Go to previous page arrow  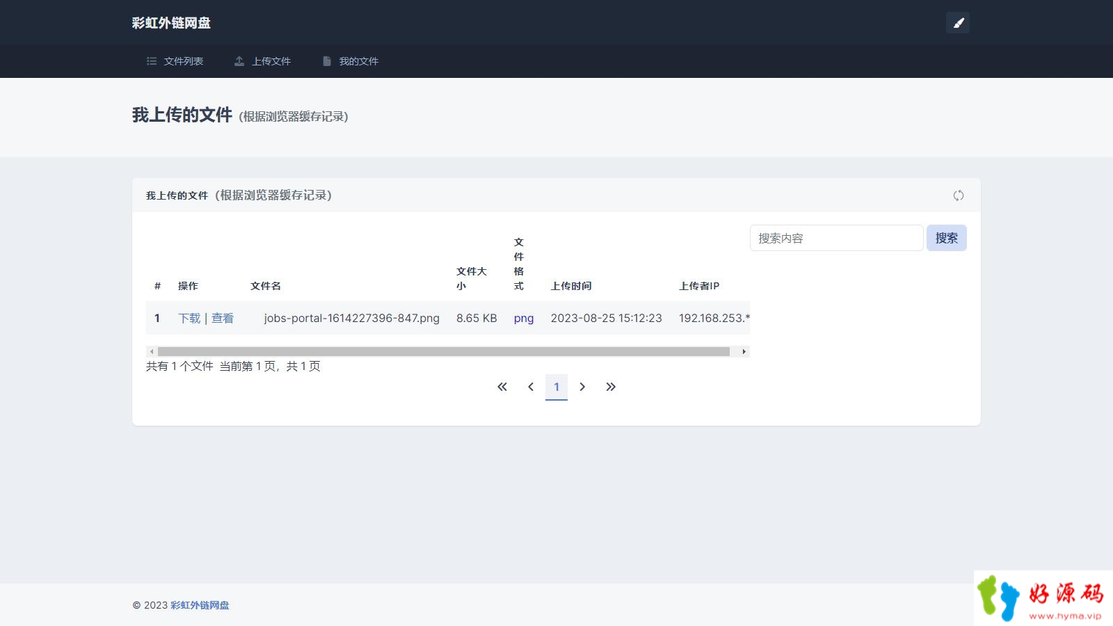pyautogui.click(x=531, y=387)
